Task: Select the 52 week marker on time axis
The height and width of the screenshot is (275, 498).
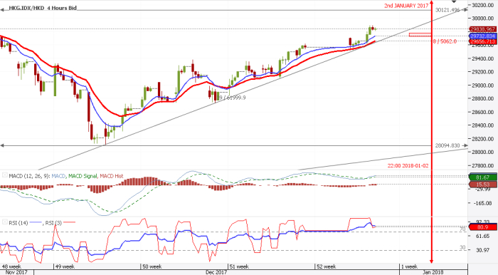Action: (x=326, y=266)
